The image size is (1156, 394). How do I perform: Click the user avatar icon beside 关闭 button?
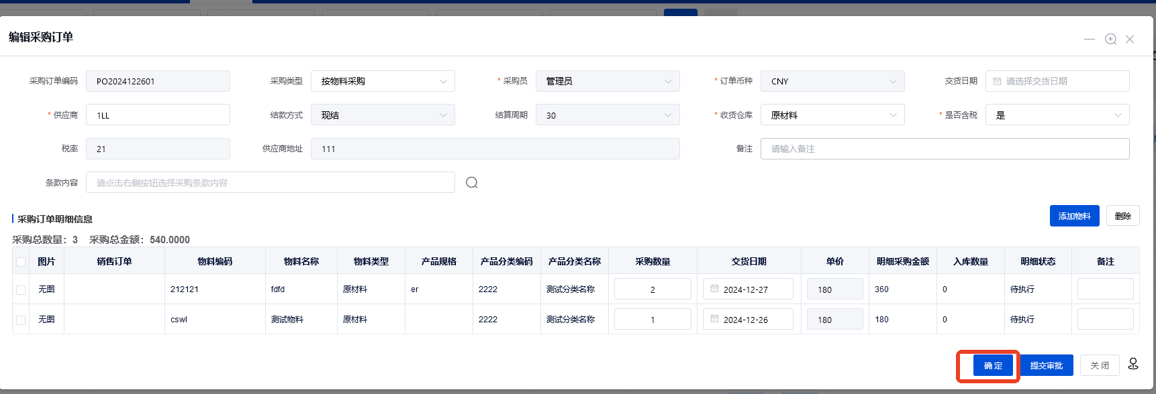click(1133, 363)
